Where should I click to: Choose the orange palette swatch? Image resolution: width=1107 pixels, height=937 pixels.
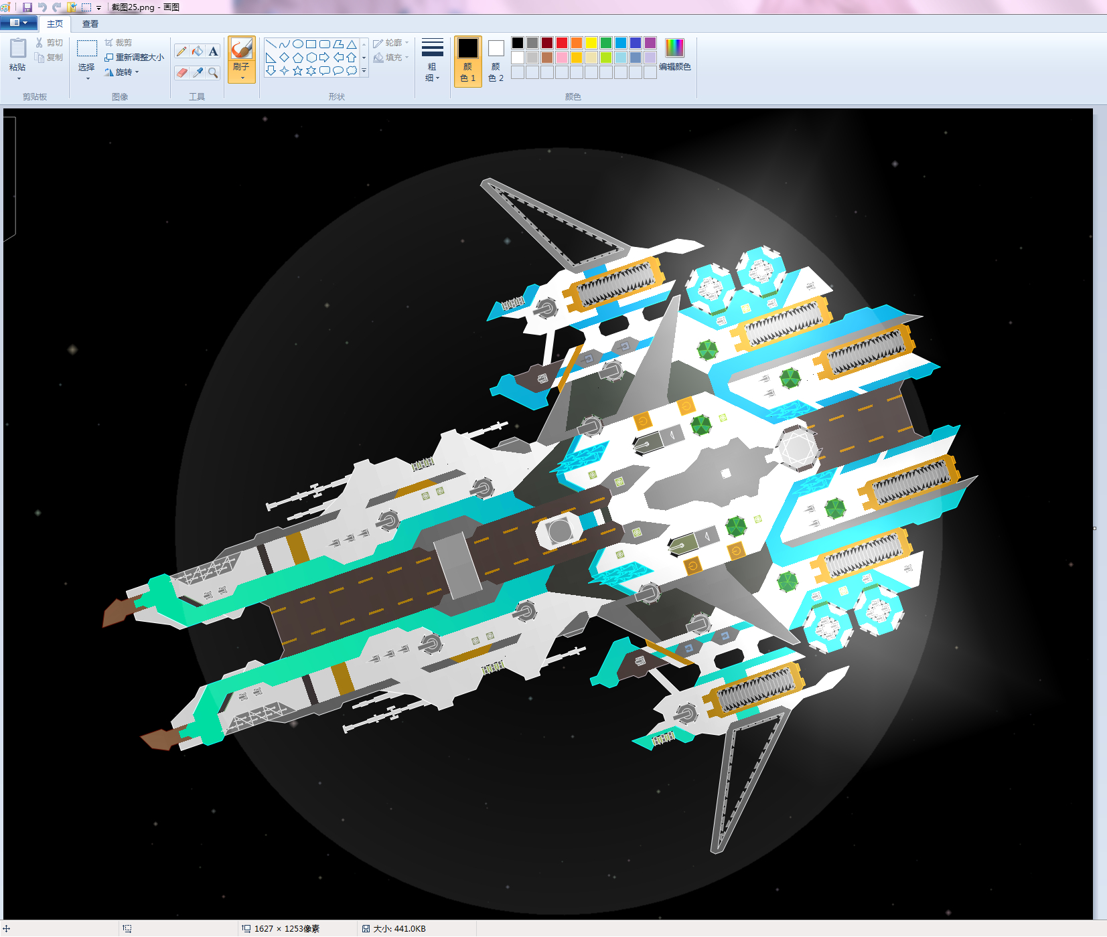[x=577, y=43]
